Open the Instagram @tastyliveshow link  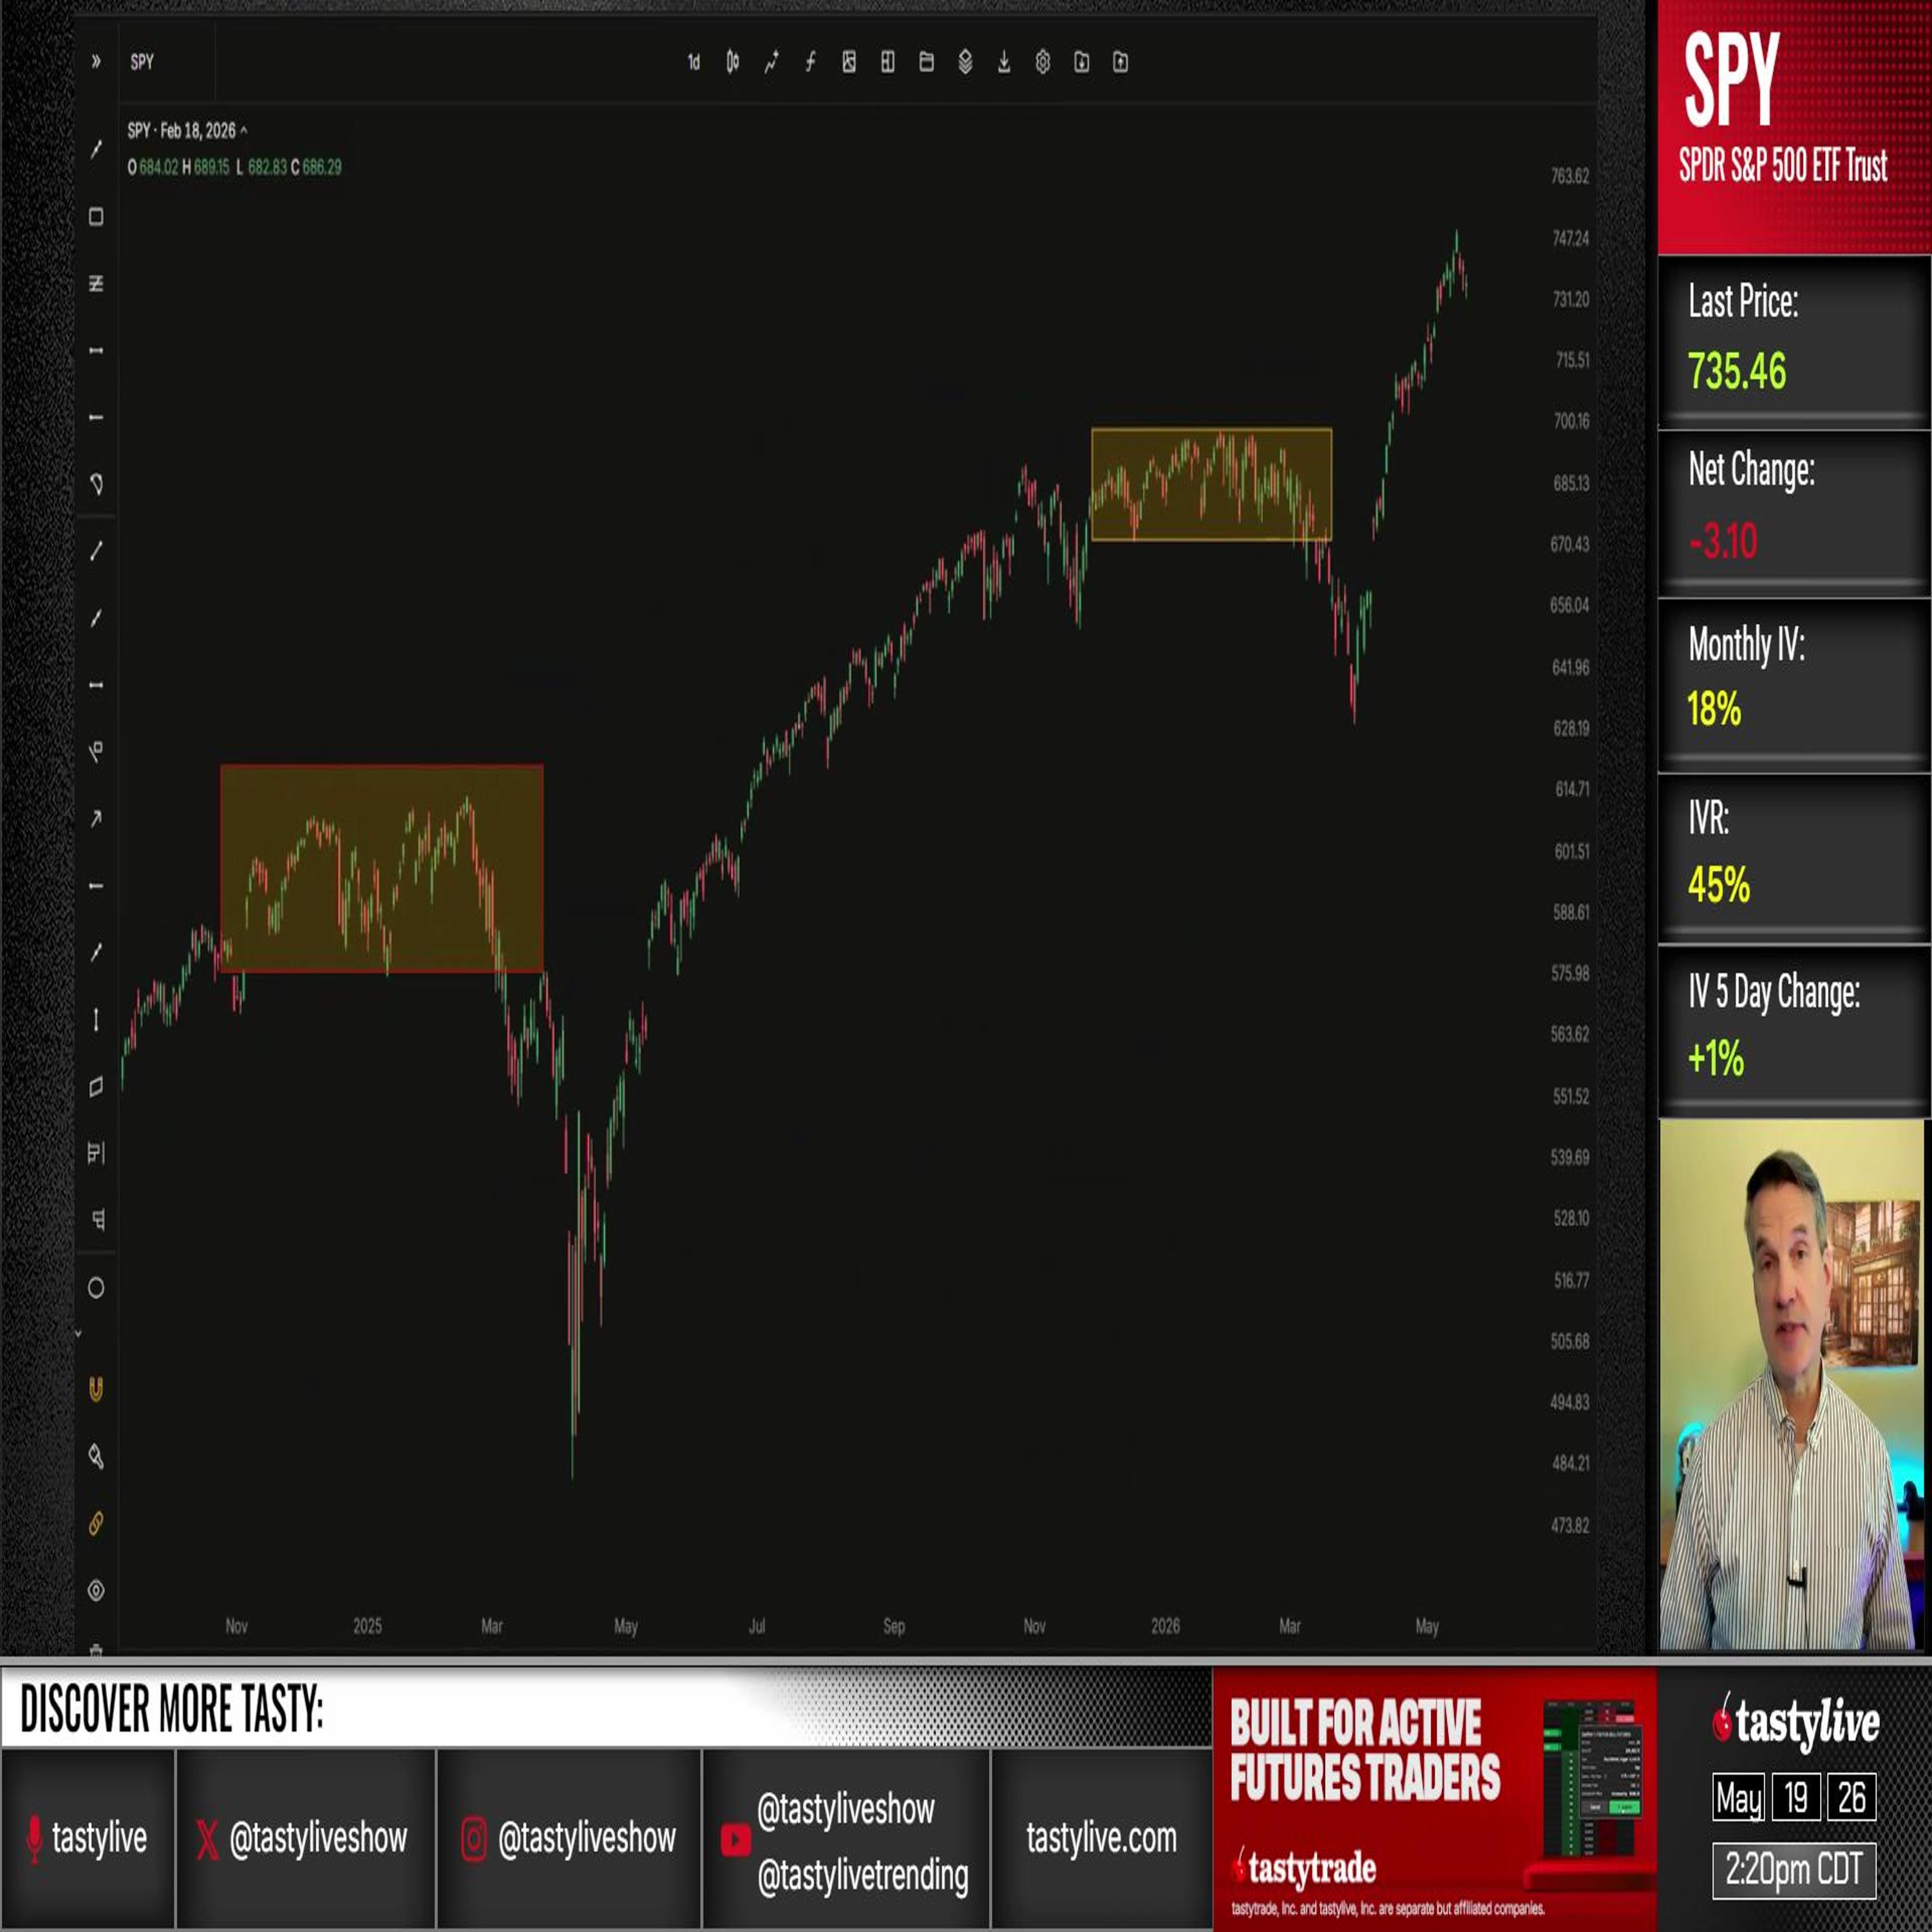click(569, 1838)
